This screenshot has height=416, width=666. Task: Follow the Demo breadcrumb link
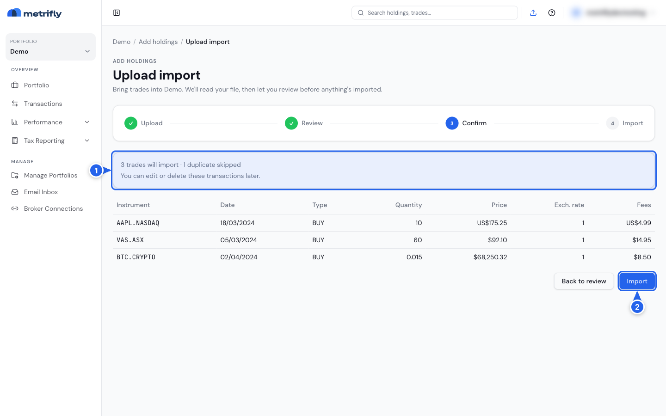(x=122, y=42)
